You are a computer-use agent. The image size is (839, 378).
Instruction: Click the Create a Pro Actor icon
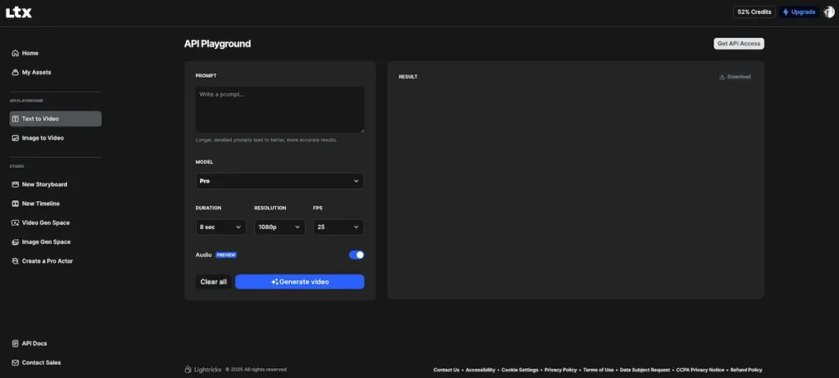pos(16,261)
